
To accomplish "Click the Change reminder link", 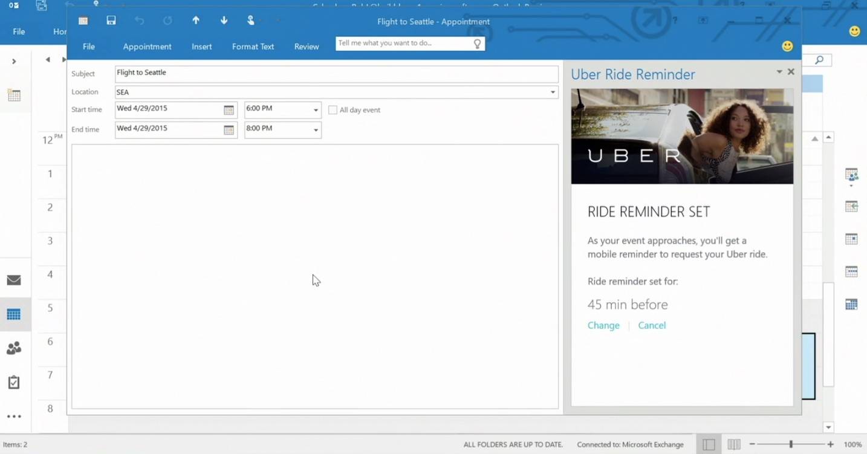I will pos(603,325).
